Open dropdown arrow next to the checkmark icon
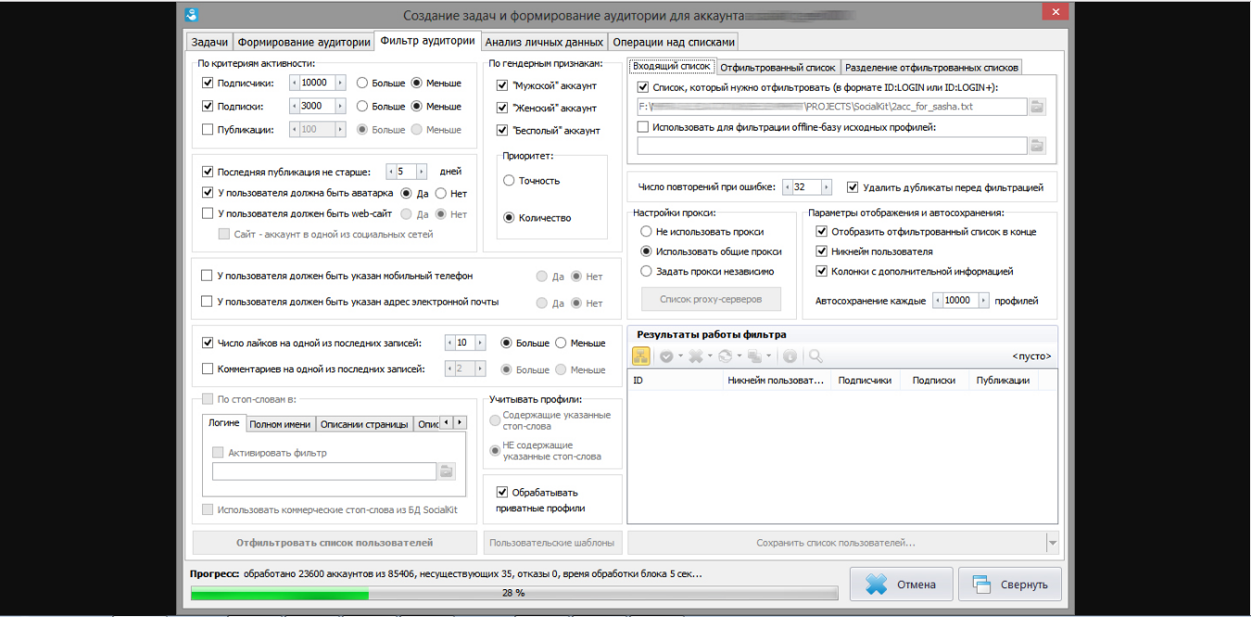Screen dimensions: 1251x617 click(681, 357)
